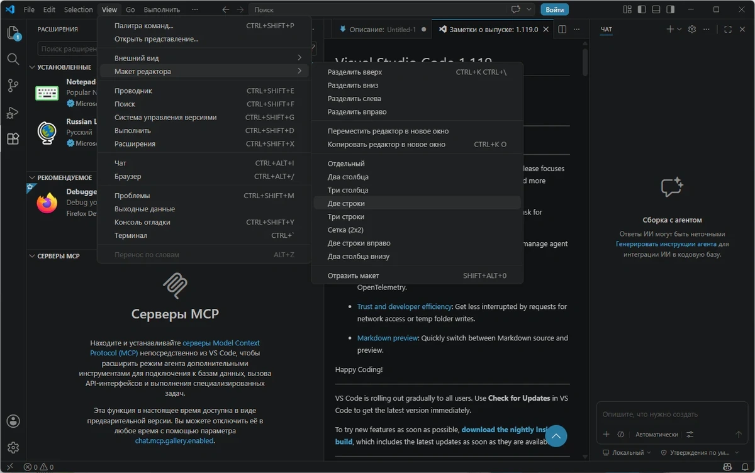Open chat dropdown arrow in title bar
The image size is (755, 473).
click(530, 9)
